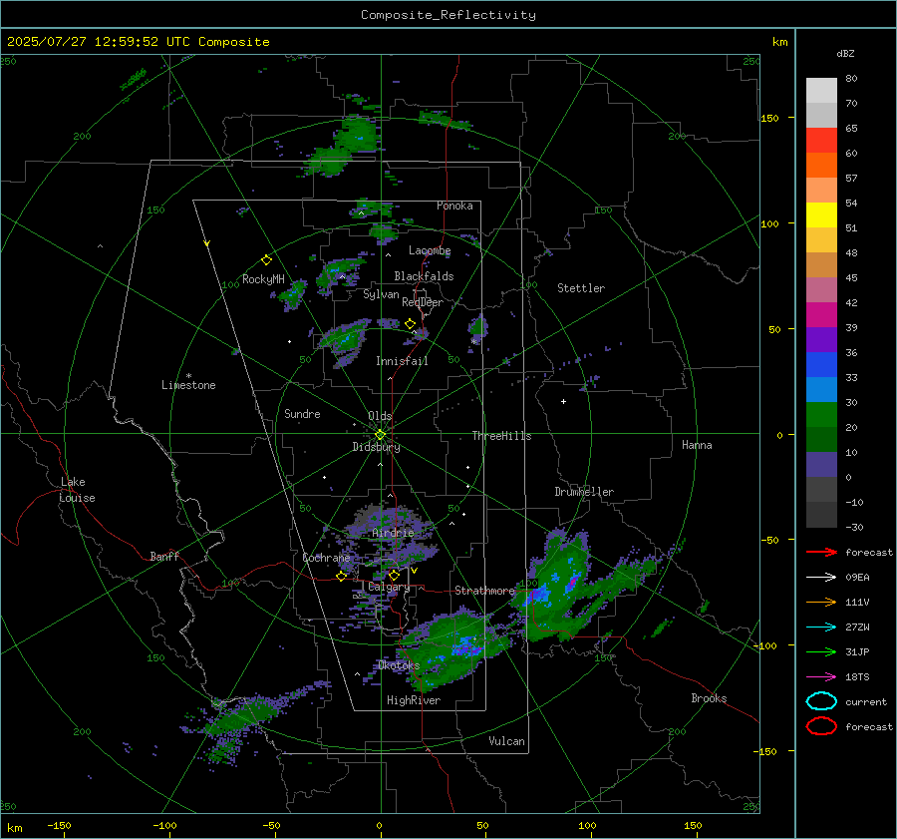Click the Lacombe city label
Viewport: 897px width, 839px height.
tap(430, 250)
